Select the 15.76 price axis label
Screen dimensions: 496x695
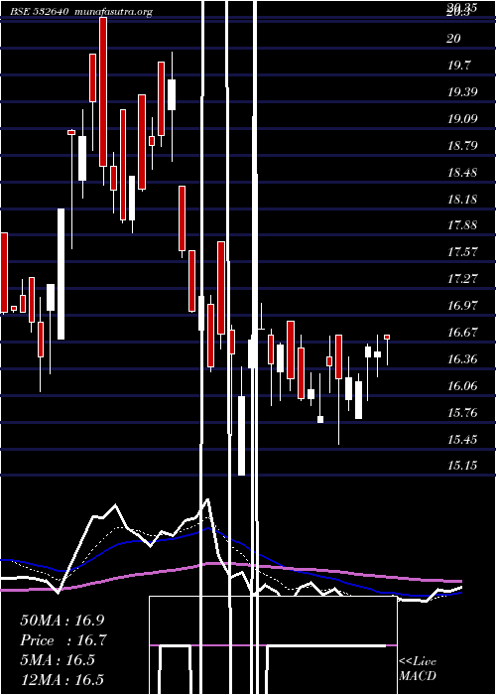pyautogui.click(x=462, y=413)
